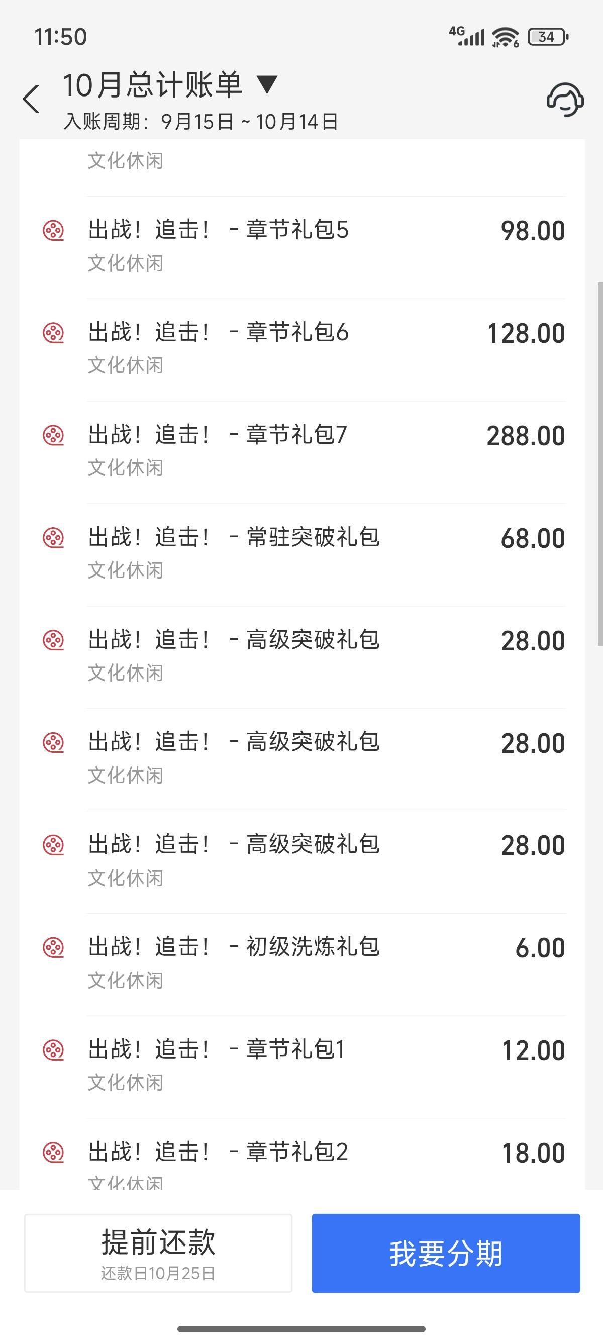Expand the 10月总计账单 dropdown triangle
The height and width of the screenshot is (1342, 603).
click(267, 84)
